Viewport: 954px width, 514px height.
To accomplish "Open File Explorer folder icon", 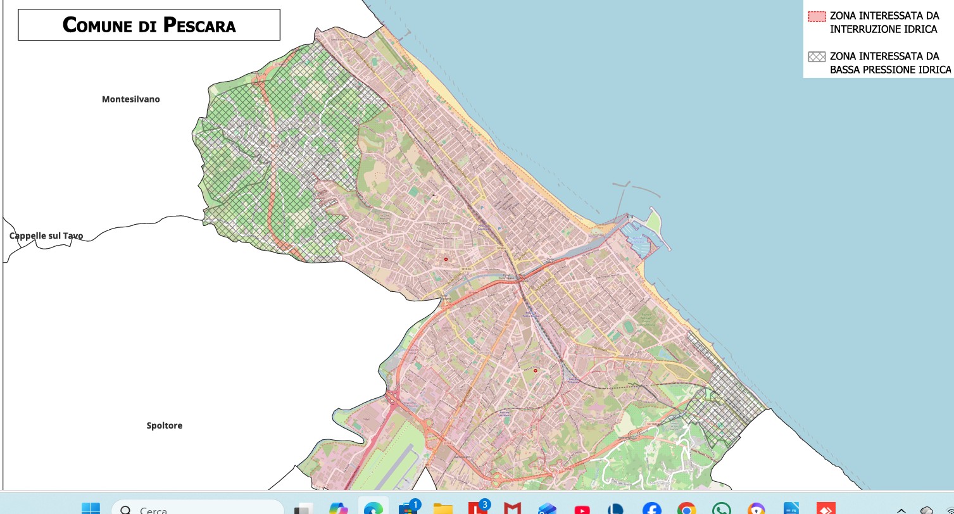I will tap(443, 509).
